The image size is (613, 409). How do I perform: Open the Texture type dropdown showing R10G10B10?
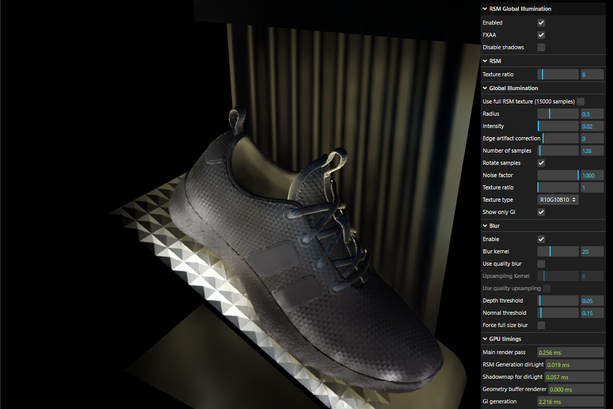pos(557,199)
